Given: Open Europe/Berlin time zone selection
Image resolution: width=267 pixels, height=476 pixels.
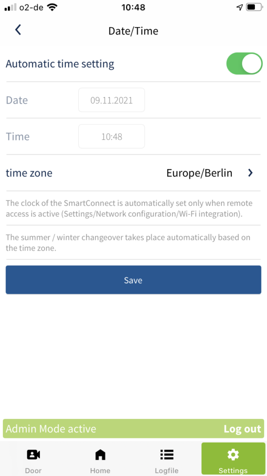Looking at the screenshot, I should tap(199, 173).
